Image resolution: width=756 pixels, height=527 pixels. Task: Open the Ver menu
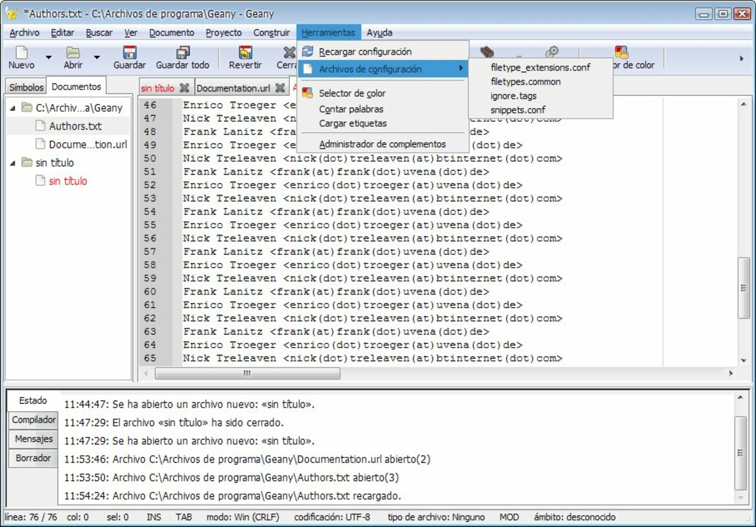pyautogui.click(x=130, y=33)
